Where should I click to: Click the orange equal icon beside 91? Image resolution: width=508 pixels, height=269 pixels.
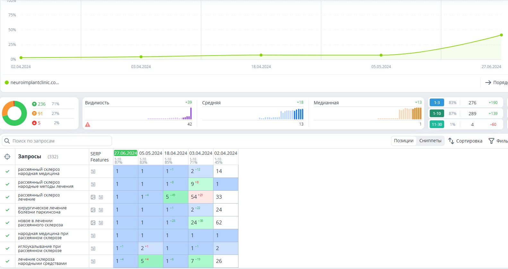coord(34,114)
